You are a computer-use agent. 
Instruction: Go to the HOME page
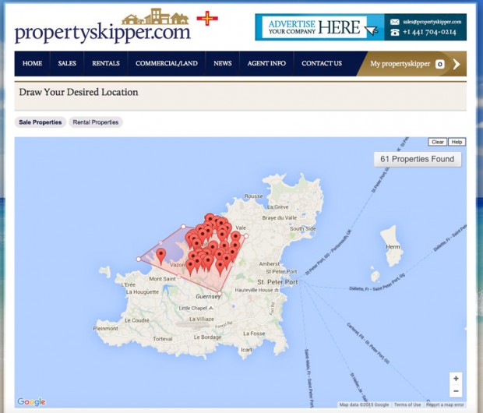click(x=33, y=64)
